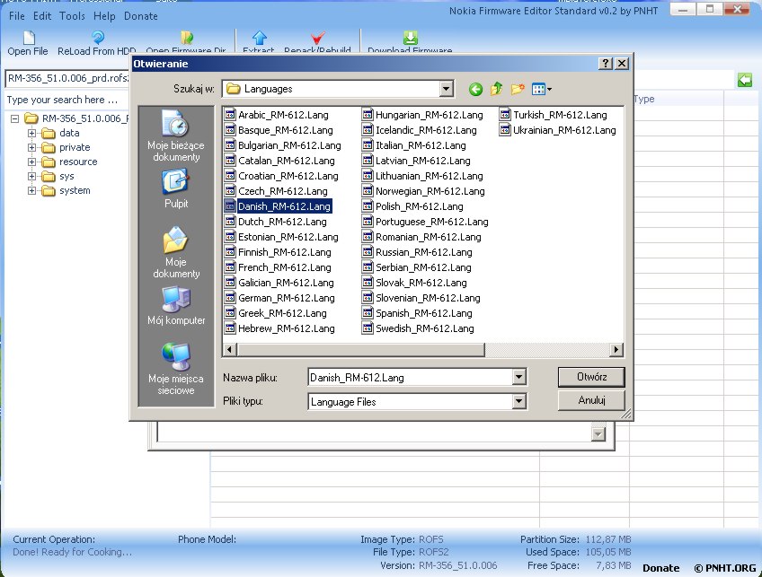This screenshot has height=577, width=762.
Task: Open the Help menu
Action: [104, 16]
